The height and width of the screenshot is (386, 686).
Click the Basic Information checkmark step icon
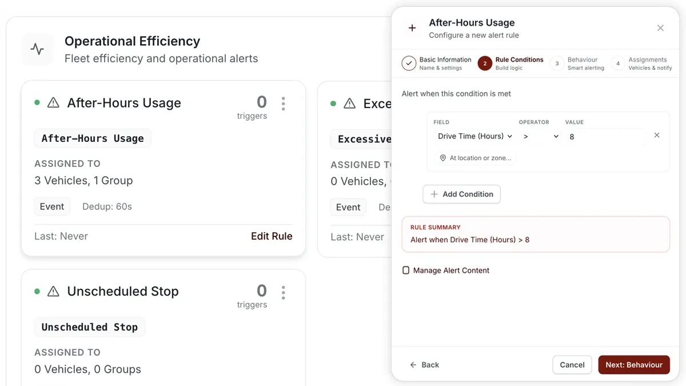pyautogui.click(x=409, y=63)
